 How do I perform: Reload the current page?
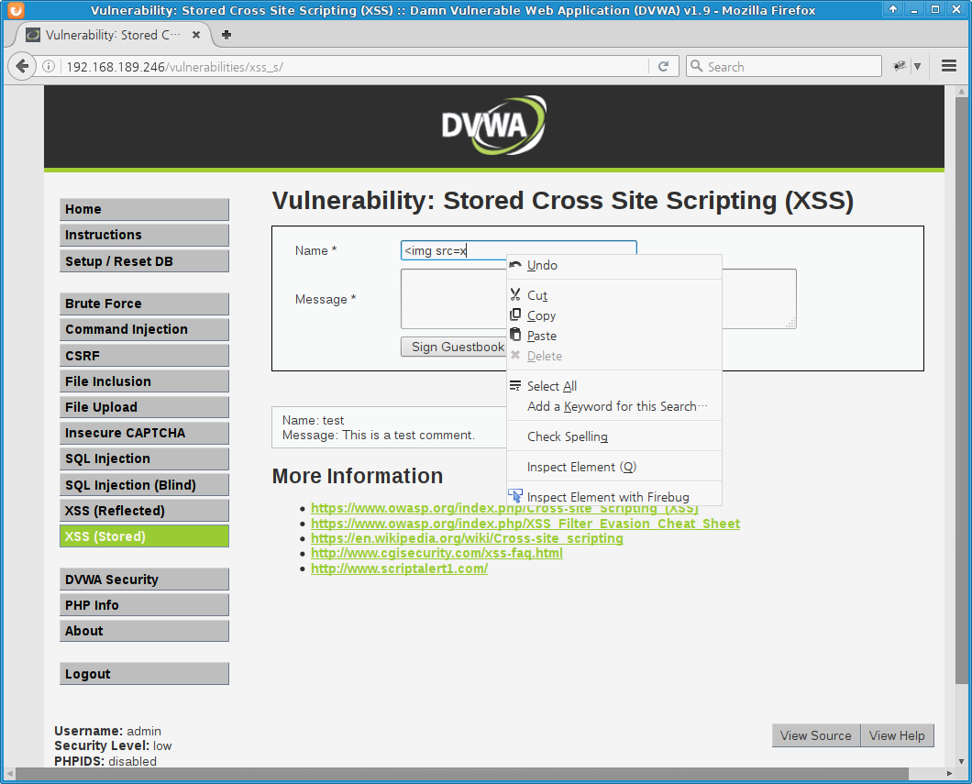click(x=663, y=66)
